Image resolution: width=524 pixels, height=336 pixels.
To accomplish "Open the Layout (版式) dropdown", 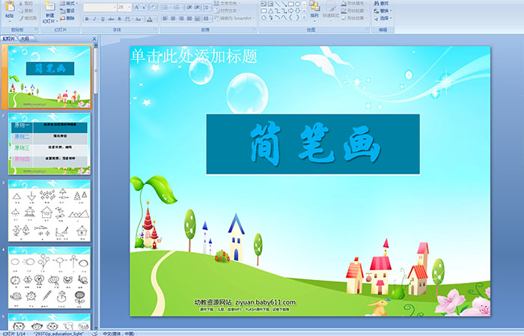I will click(69, 3).
